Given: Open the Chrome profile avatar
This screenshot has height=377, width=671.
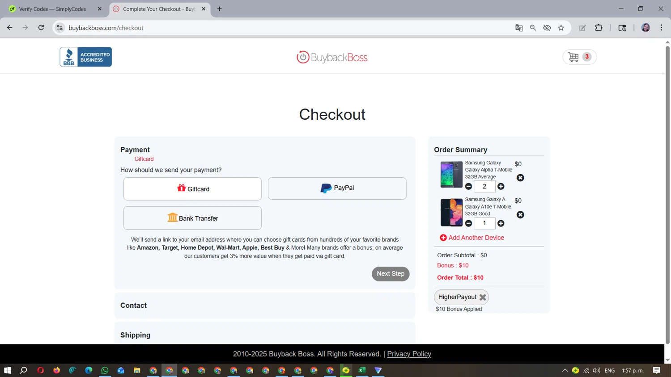Looking at the screenshot, I should pyautogui.click(x=646, y=28).
